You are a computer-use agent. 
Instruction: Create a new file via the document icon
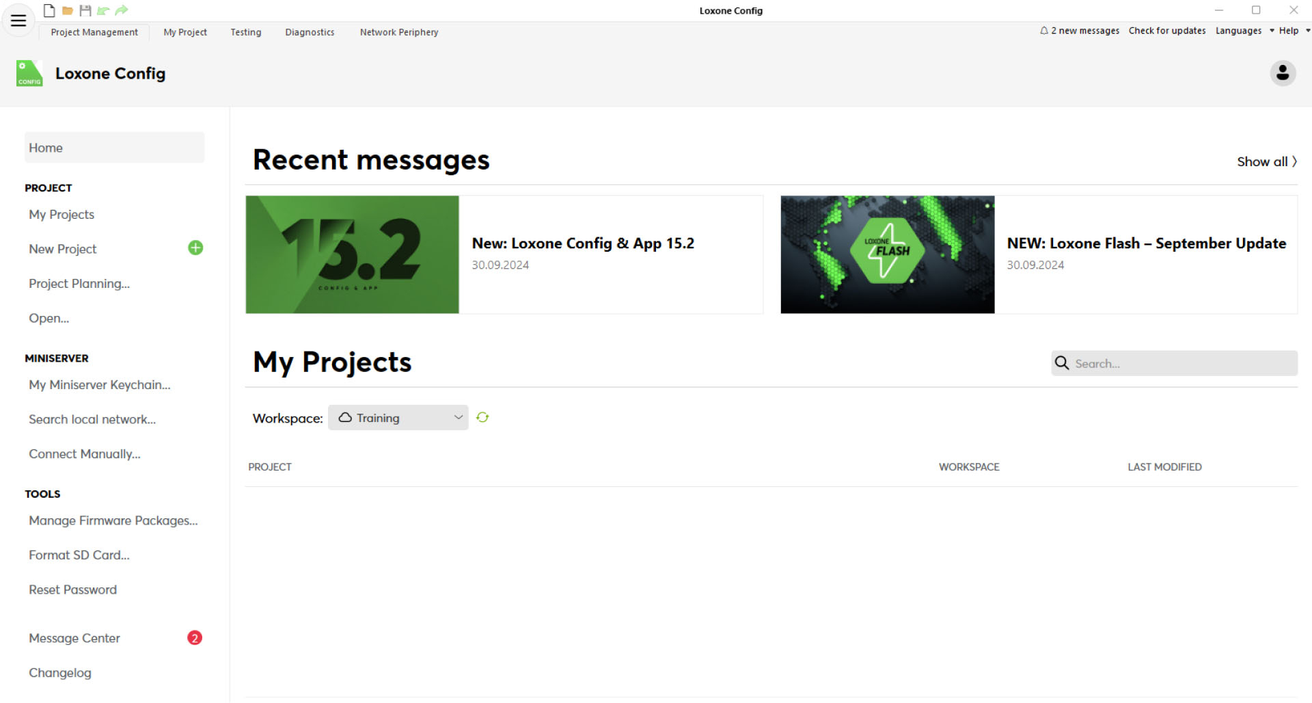pyautogui.click(x=49, y=10)
